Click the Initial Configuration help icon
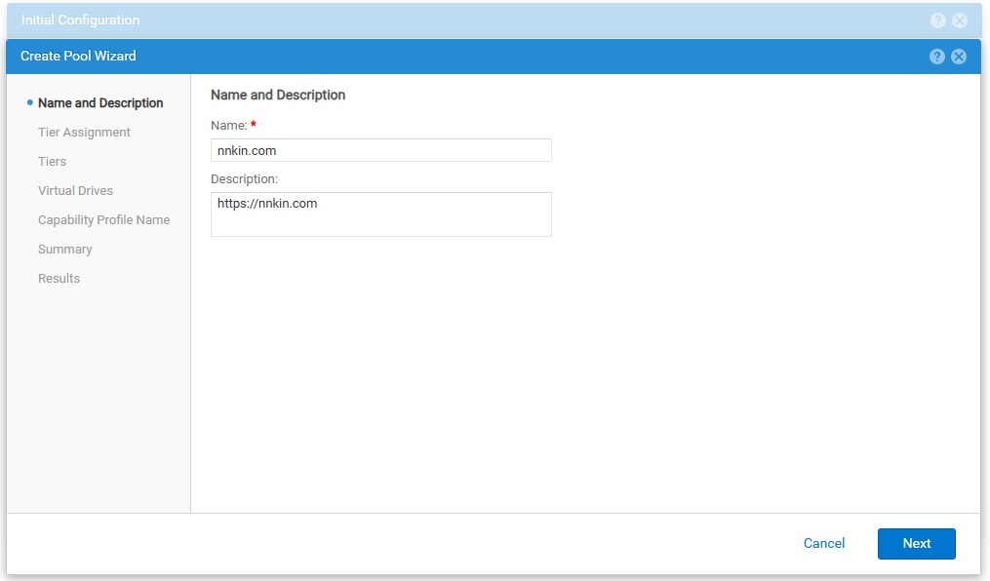Image resolution: width=990 pixels, height=581 pixels. pos(937,20)
